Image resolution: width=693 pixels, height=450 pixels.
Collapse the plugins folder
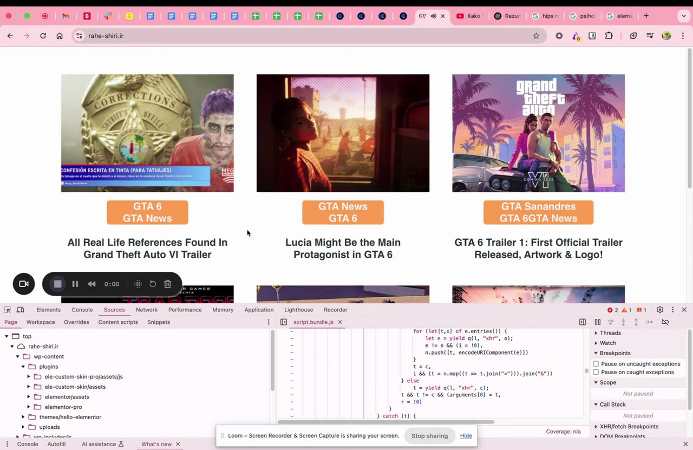23,367
